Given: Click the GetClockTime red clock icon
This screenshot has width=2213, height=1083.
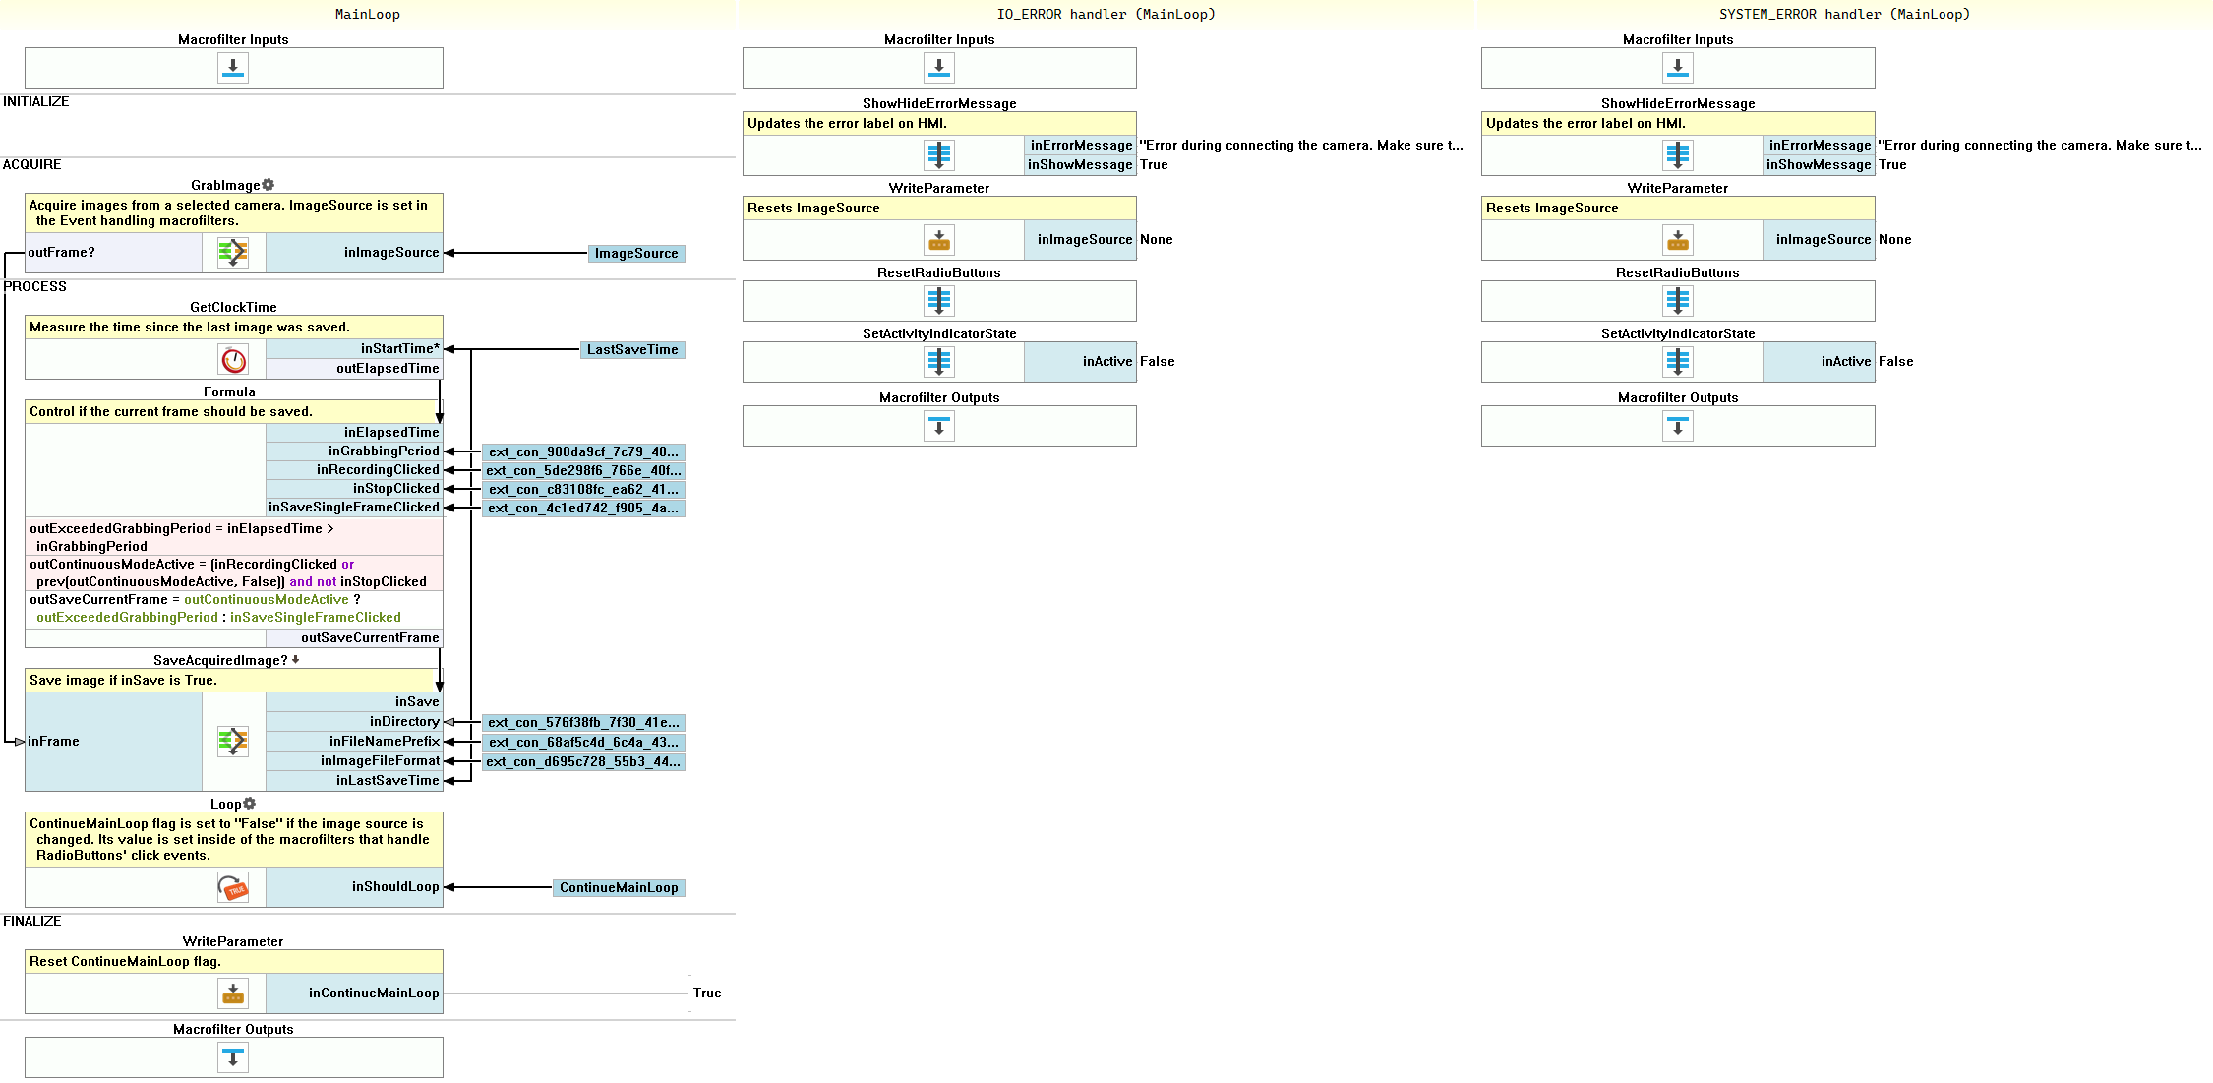Looking at the screenshot, I should coord(233,360).
